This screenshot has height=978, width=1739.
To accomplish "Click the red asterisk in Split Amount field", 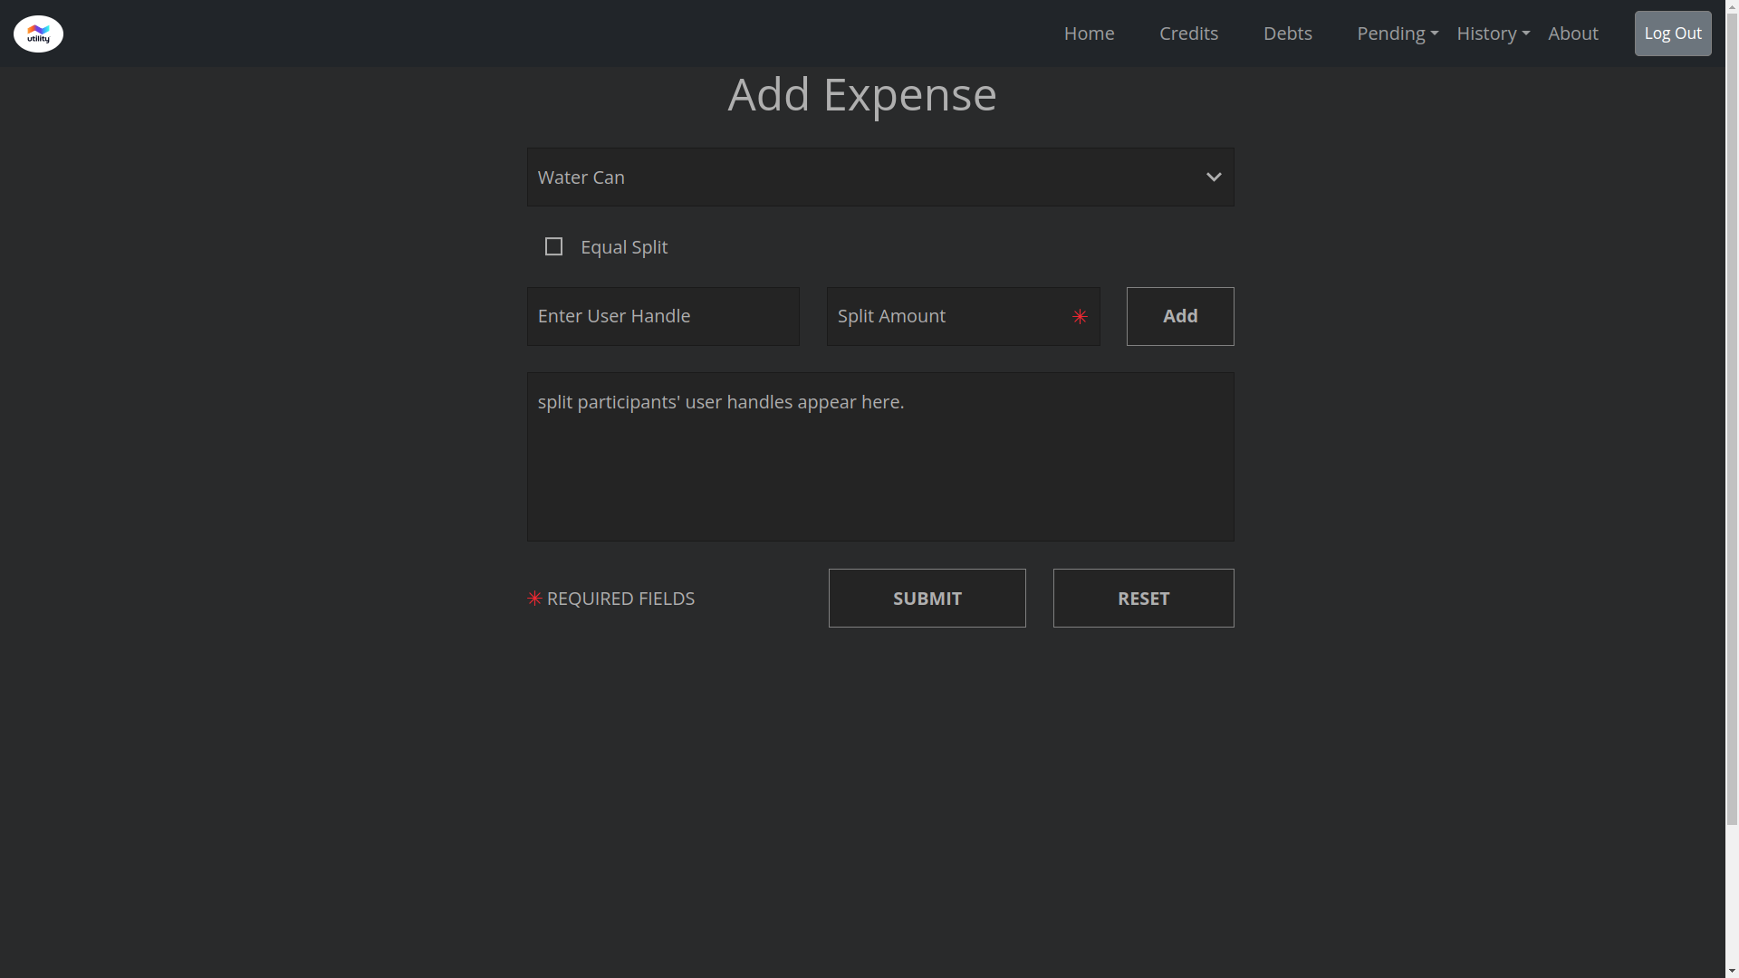I will [x=1080, y=317].
